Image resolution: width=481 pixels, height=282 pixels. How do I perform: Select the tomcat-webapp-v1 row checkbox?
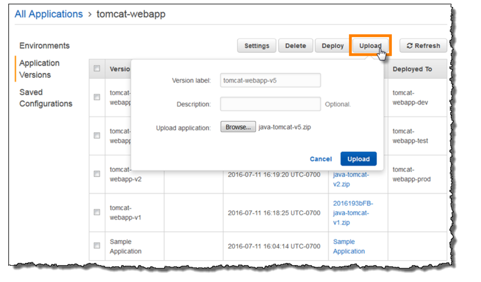(x=97, y=212)
